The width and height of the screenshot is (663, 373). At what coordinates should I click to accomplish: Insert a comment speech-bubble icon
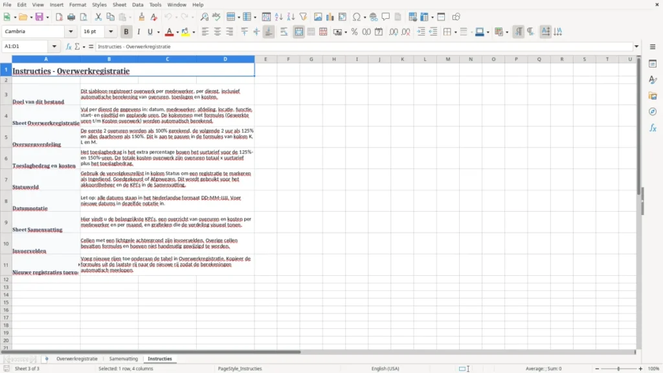(386, 17)
